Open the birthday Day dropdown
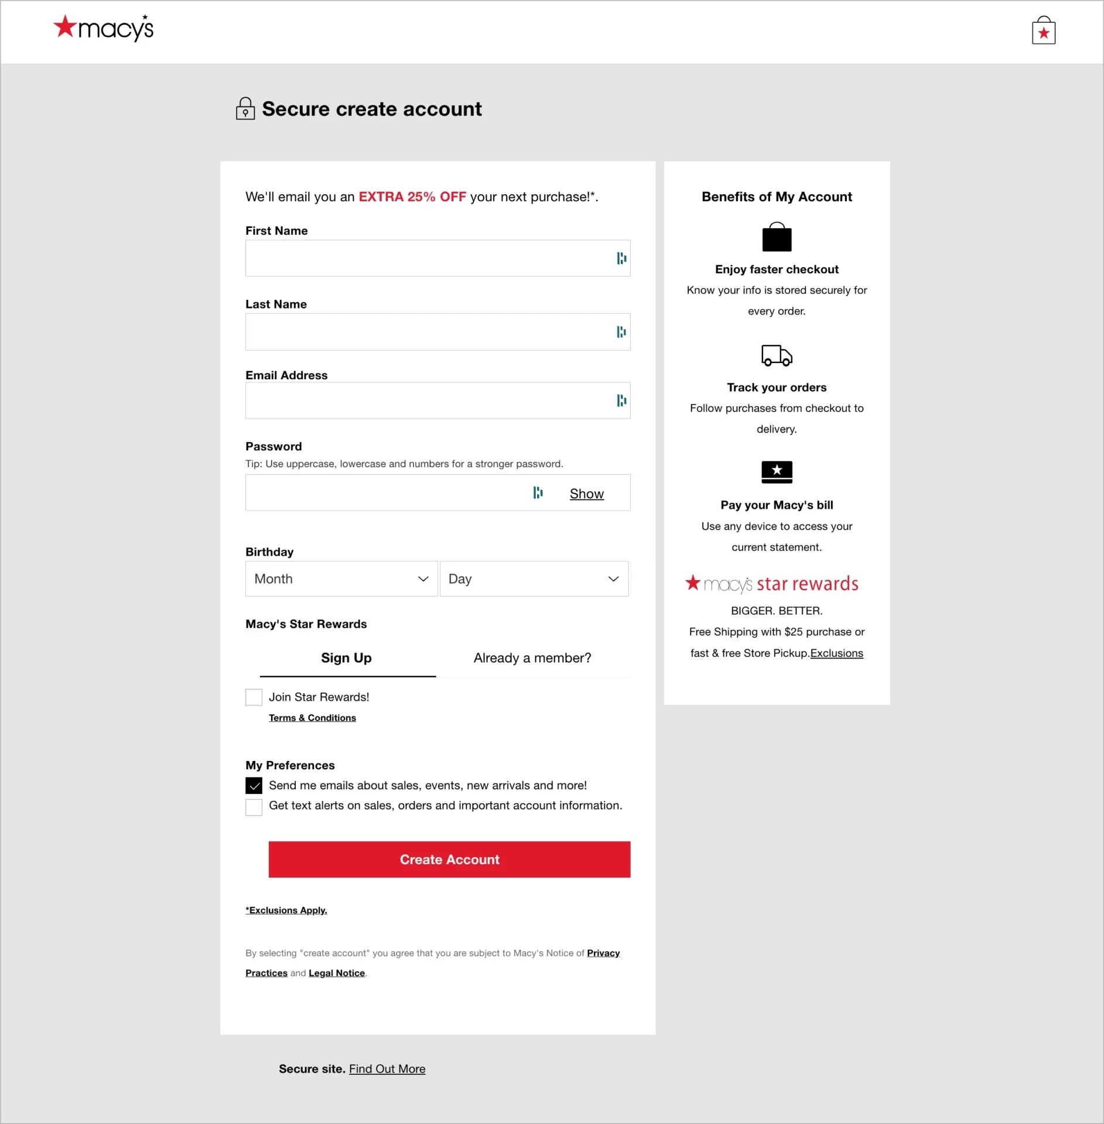The width and height of the screenshot is (1104, 1124). pos(533,578)
